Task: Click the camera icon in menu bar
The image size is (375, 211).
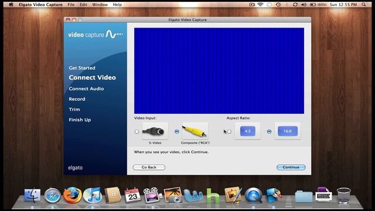Action: (252, 5)
